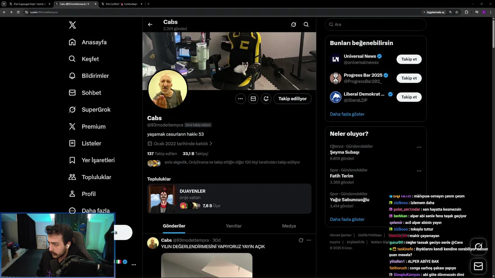Expand the Ocak 2022 tarihinde katıldı chevron
The height and width of the screenshot is (278, 495).
pos(211,144)
